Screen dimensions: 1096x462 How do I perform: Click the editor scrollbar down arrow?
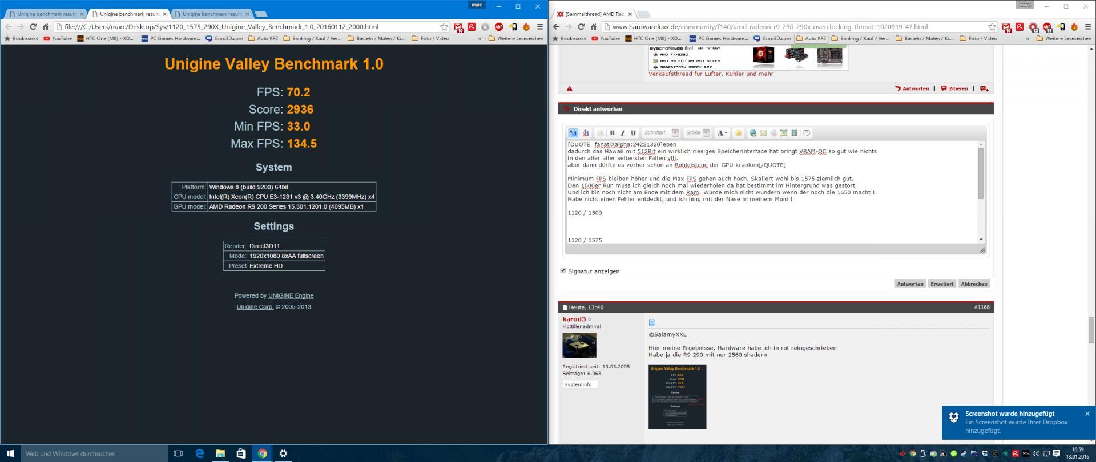(x=981, y=240)
